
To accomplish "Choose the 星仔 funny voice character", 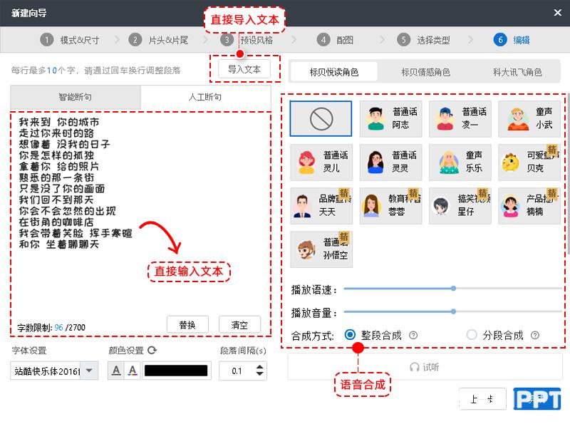I will click(x=460, y=205).
